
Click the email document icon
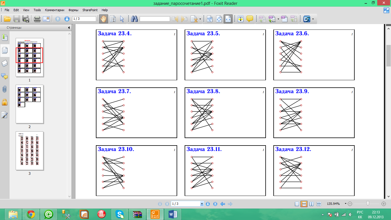tap(46, 19)
